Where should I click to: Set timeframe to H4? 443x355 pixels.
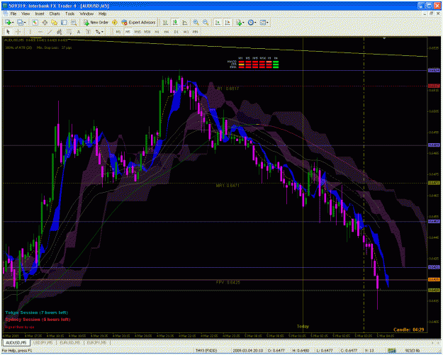(167, 32)
